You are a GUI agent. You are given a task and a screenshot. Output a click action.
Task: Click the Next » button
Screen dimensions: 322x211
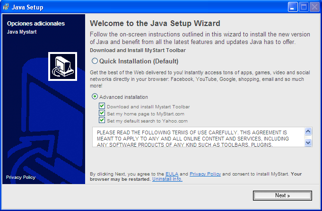click(282, 195)
